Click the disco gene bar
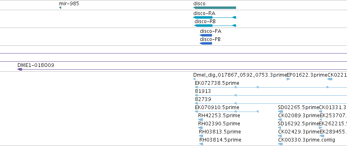The width and height of the screenshot is (347, 146). 214,8
